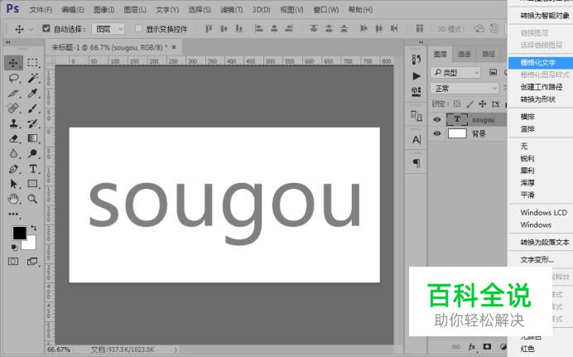Select the Blur tool
Screen dimensions: 573x357
[13, 153]
